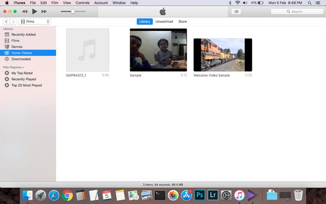This screenshot has width=326, height=204.
Task: Open the Store tab
Action: 182,22
